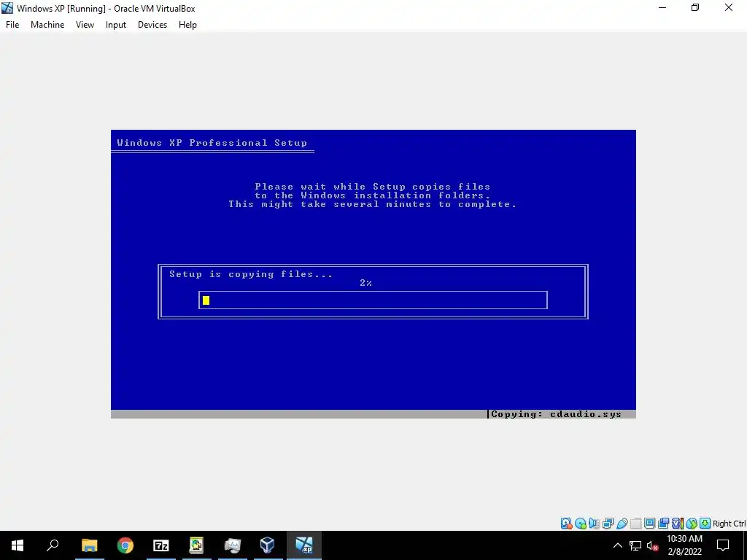Image resolution: width=747 pixels, height=560 pixels.
Task: Click the audio indicator icon in status bar
Action: (594, 524)
